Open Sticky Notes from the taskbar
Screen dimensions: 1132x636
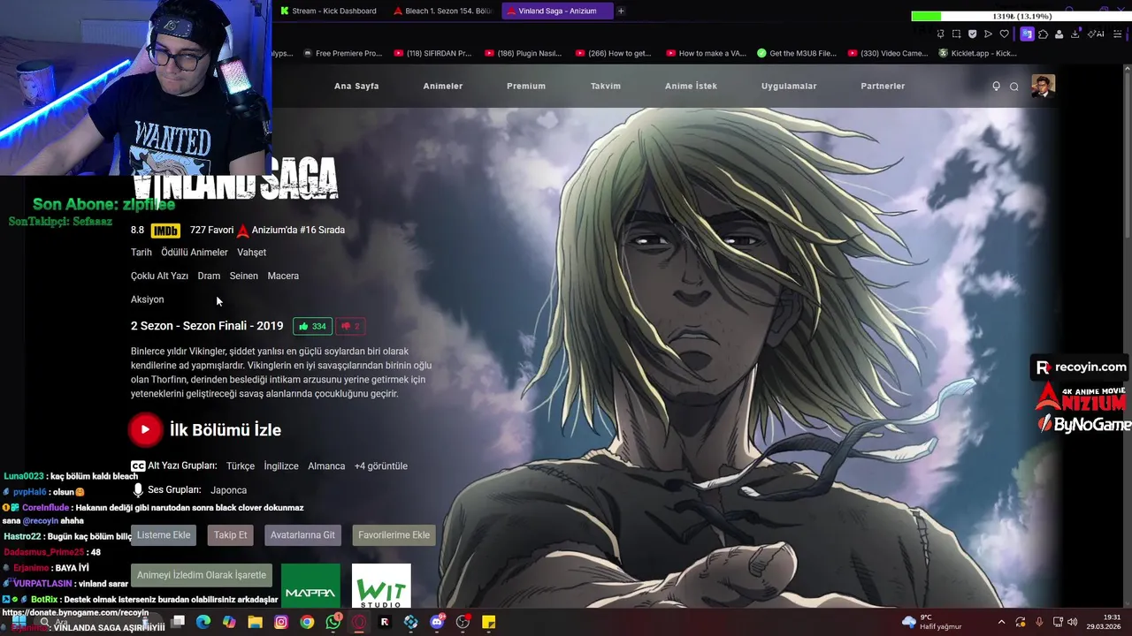[489, 622]
